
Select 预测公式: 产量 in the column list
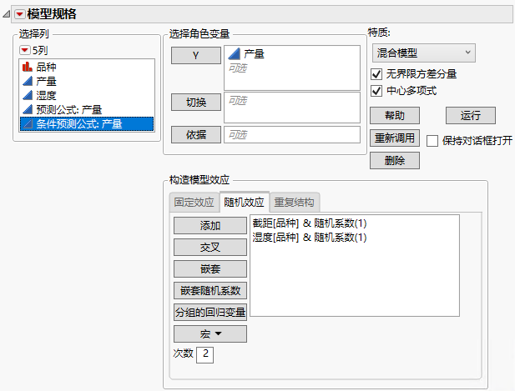pos(87,109)
